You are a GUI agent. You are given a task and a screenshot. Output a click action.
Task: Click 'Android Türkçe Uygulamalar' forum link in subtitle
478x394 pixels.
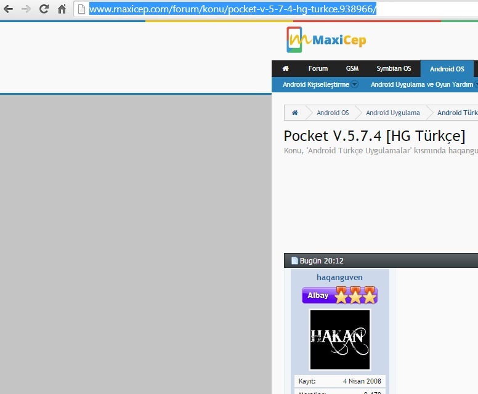(x=359, y=151)
